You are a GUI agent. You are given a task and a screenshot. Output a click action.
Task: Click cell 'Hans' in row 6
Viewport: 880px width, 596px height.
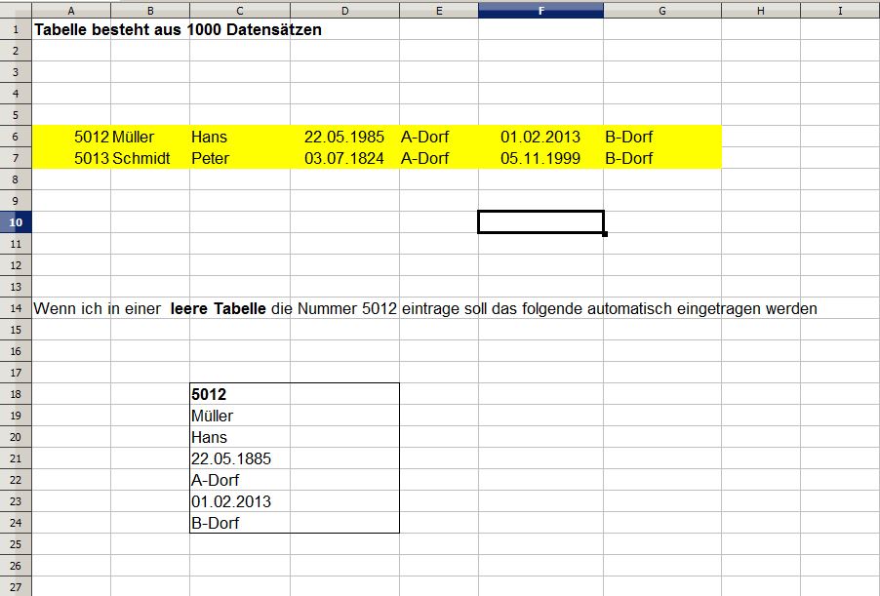point(240,137)
